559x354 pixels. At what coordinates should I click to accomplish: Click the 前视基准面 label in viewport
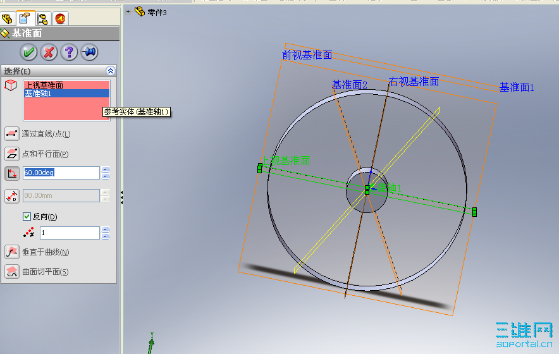(307, 55)
